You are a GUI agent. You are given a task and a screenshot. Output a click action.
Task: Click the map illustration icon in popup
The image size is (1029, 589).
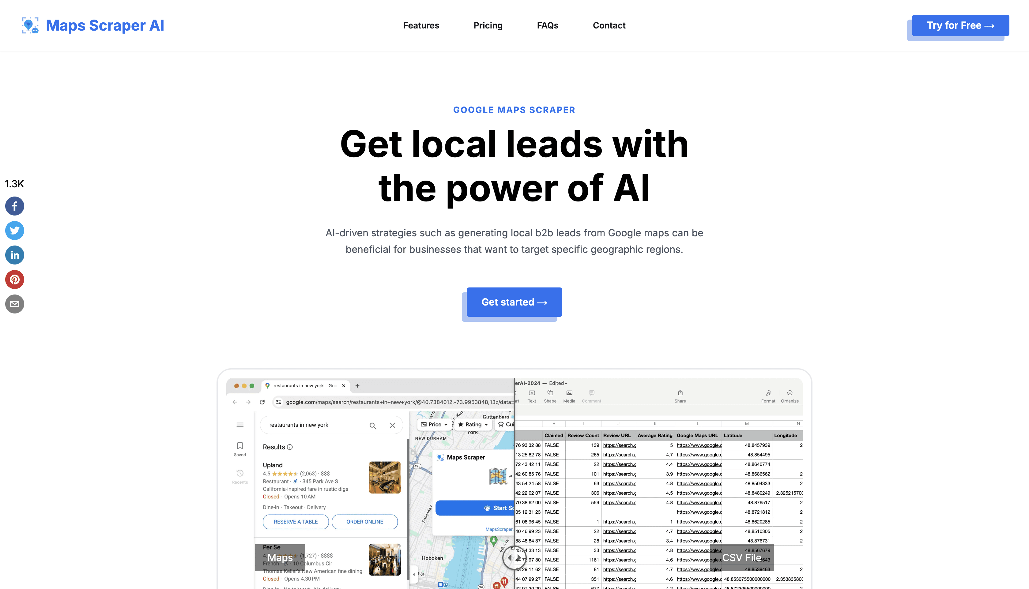(x=498, y=476)
